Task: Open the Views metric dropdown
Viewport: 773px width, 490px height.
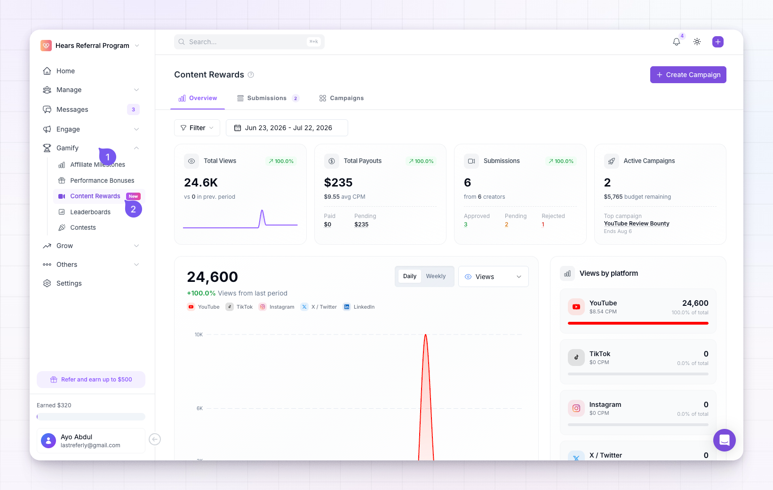Action: point(493,277)
